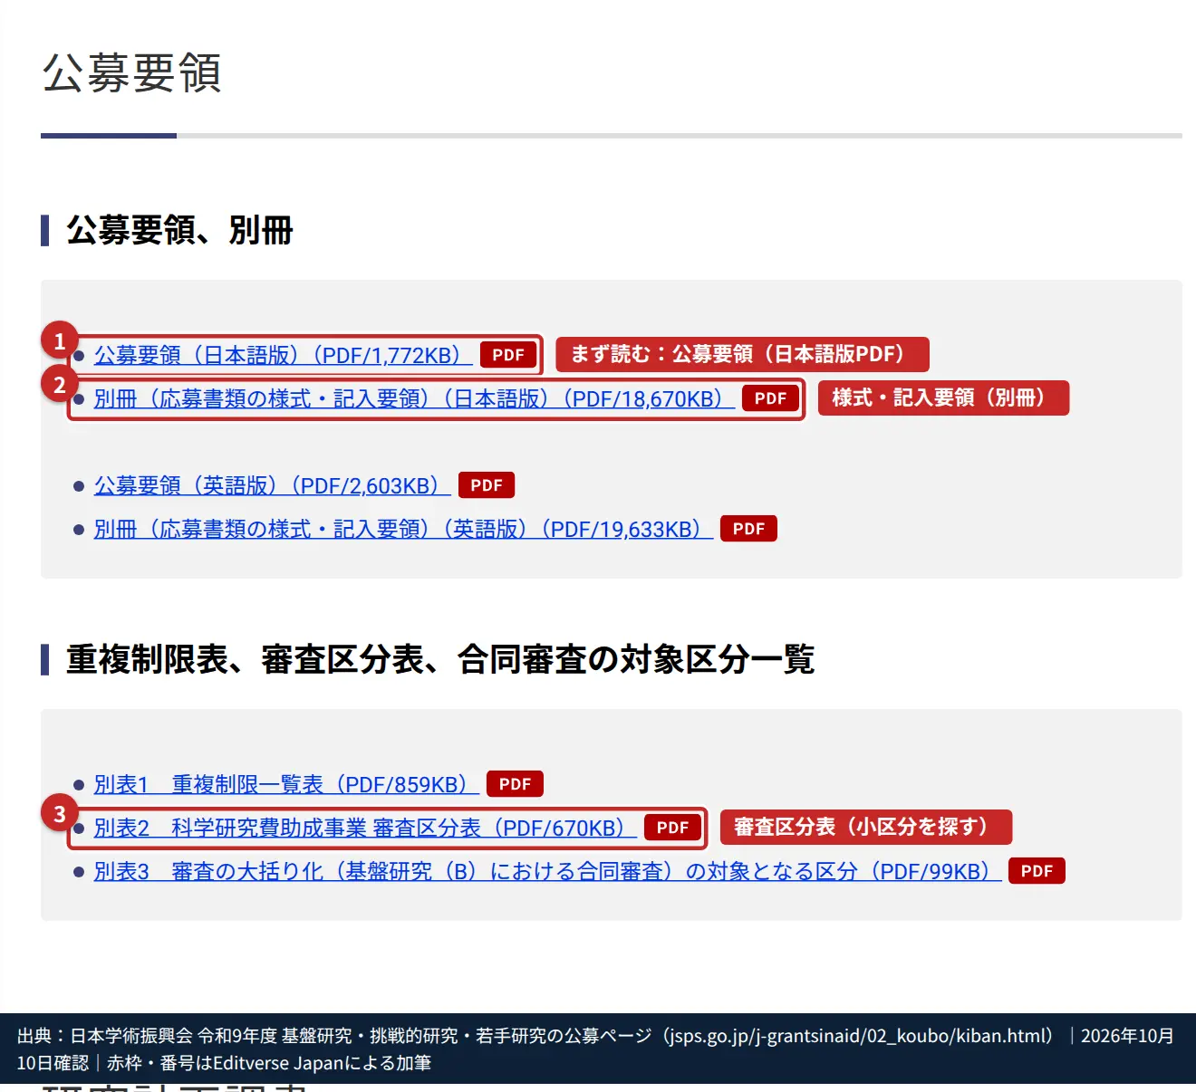The height and width of the screenshot is (1092, 1196).
Task: Open 別表3 審査の大括り化 link
Action: pos(547,871)
